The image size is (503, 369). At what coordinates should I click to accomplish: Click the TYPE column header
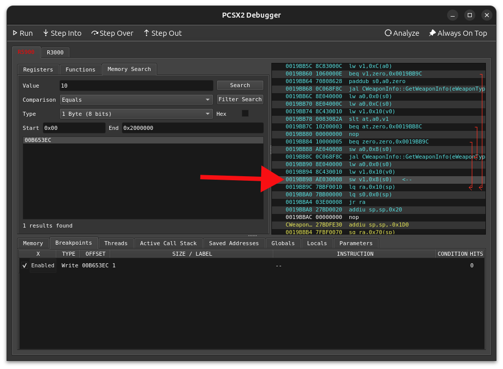(x=68, y=254)
